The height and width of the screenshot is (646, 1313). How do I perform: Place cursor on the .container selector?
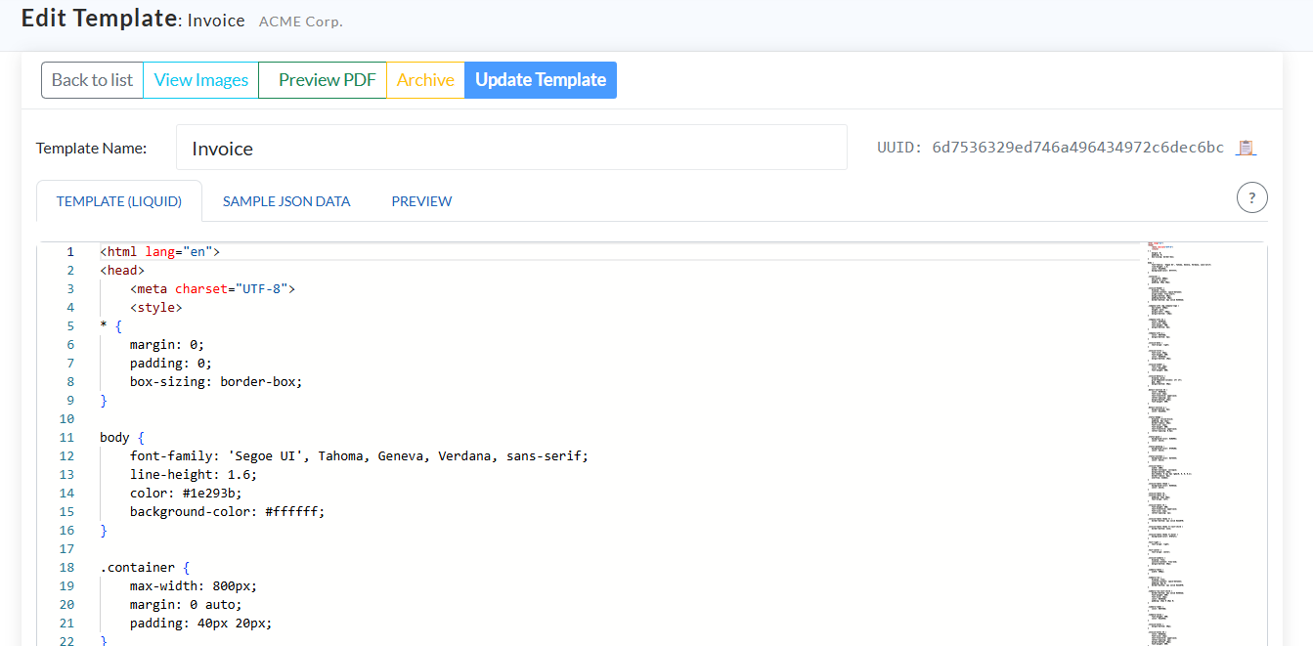(137, 568)
